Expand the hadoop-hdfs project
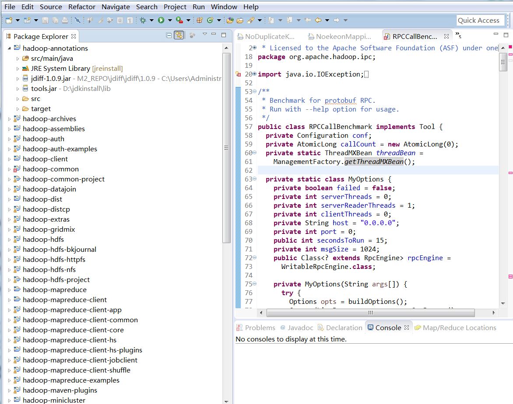513x404 pixels. point(9,240)
